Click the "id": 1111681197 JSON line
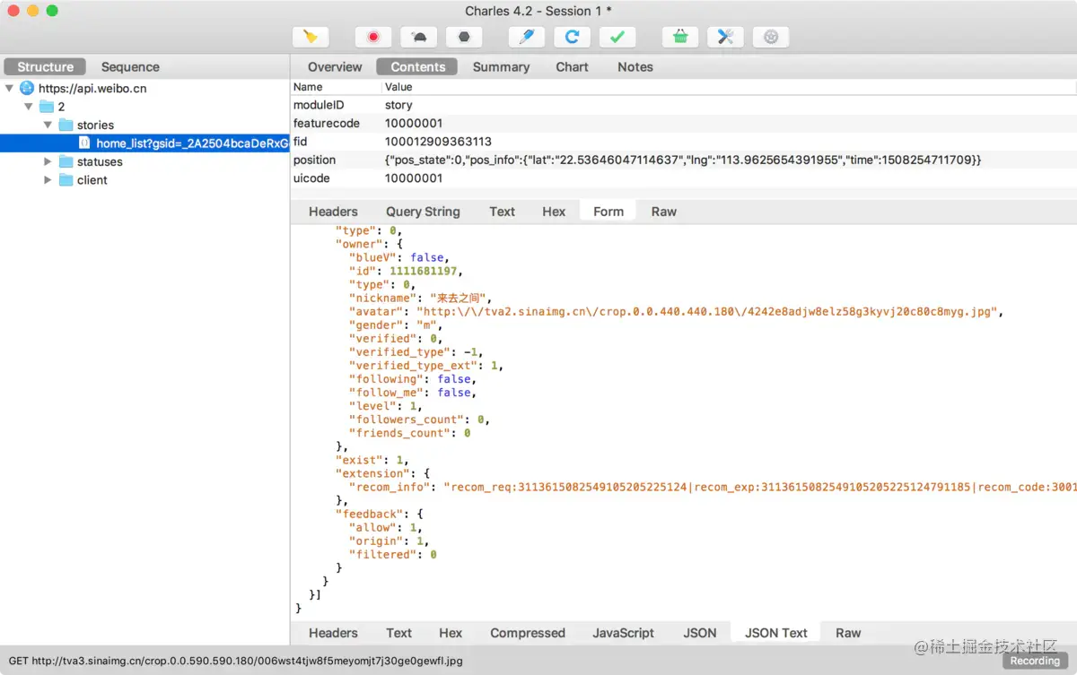This screenshot has width=1077, height=675. tap(407, 271)
